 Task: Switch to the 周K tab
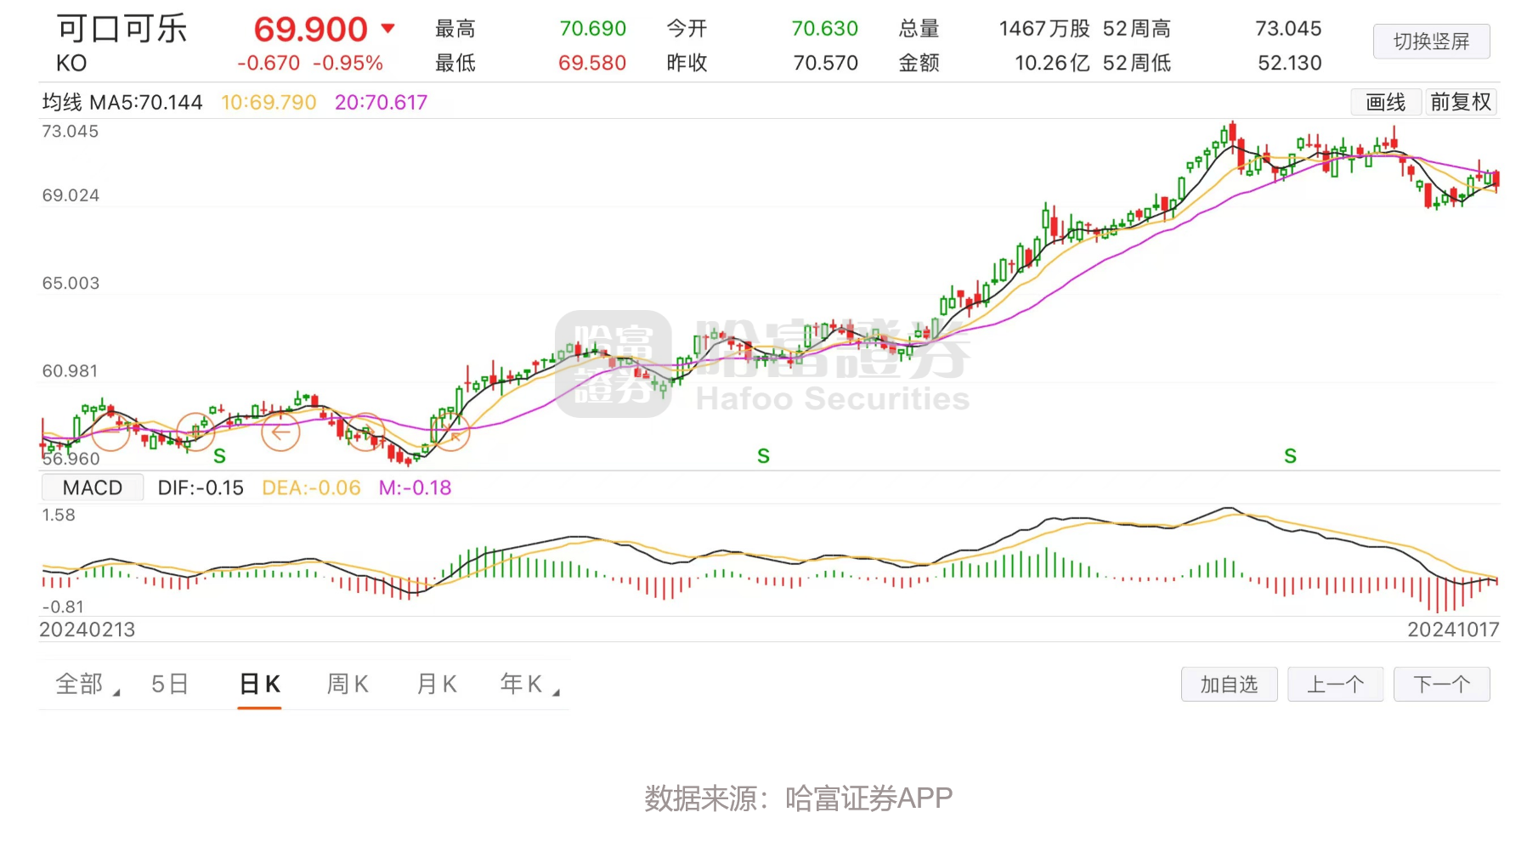tap(348, 684)
